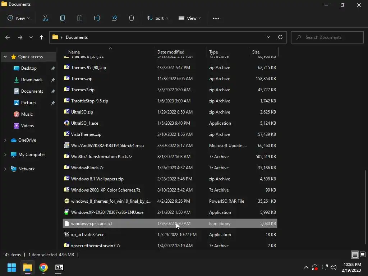This screenshot has width=368, height=276.
Task: Sort by Date modified column header
Action: (181, 52)
